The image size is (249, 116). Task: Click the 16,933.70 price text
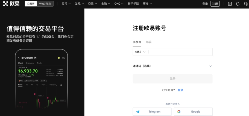[28, 71]
